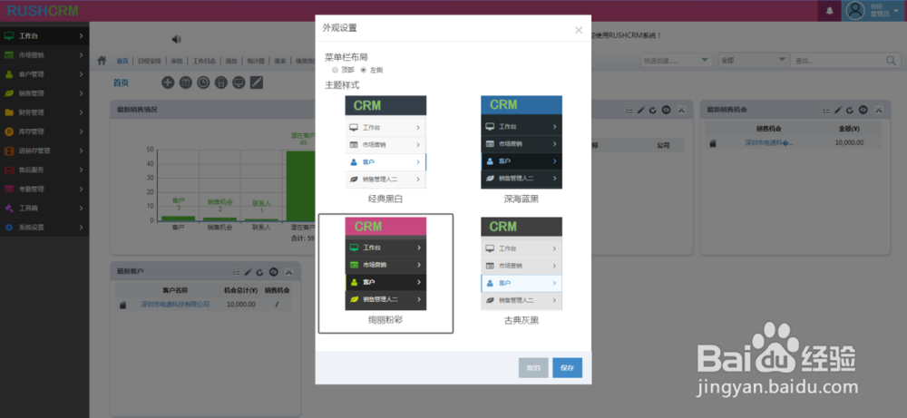Screen dimensions: 907x418
Task: Refresh the 最新客户 panel
Action: coord(260,272)
